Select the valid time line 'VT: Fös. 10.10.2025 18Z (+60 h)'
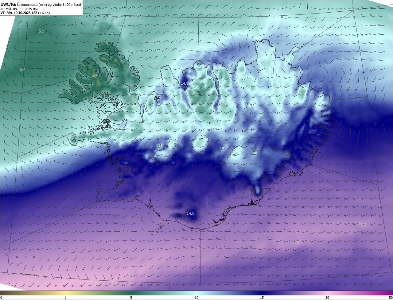Screen dimensions: 393x300 coord(25,13)
